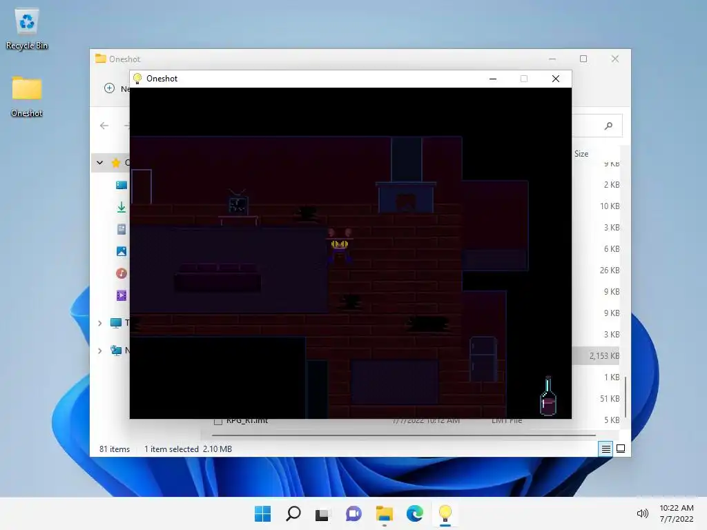Open the Windows Start menu
The image size is (707, 530).
pos(262,513)
